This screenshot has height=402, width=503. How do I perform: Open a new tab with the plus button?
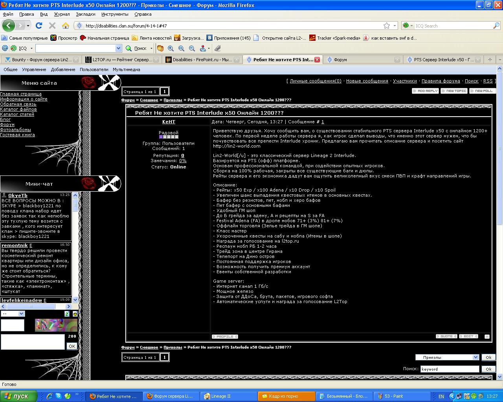point(490,60)
